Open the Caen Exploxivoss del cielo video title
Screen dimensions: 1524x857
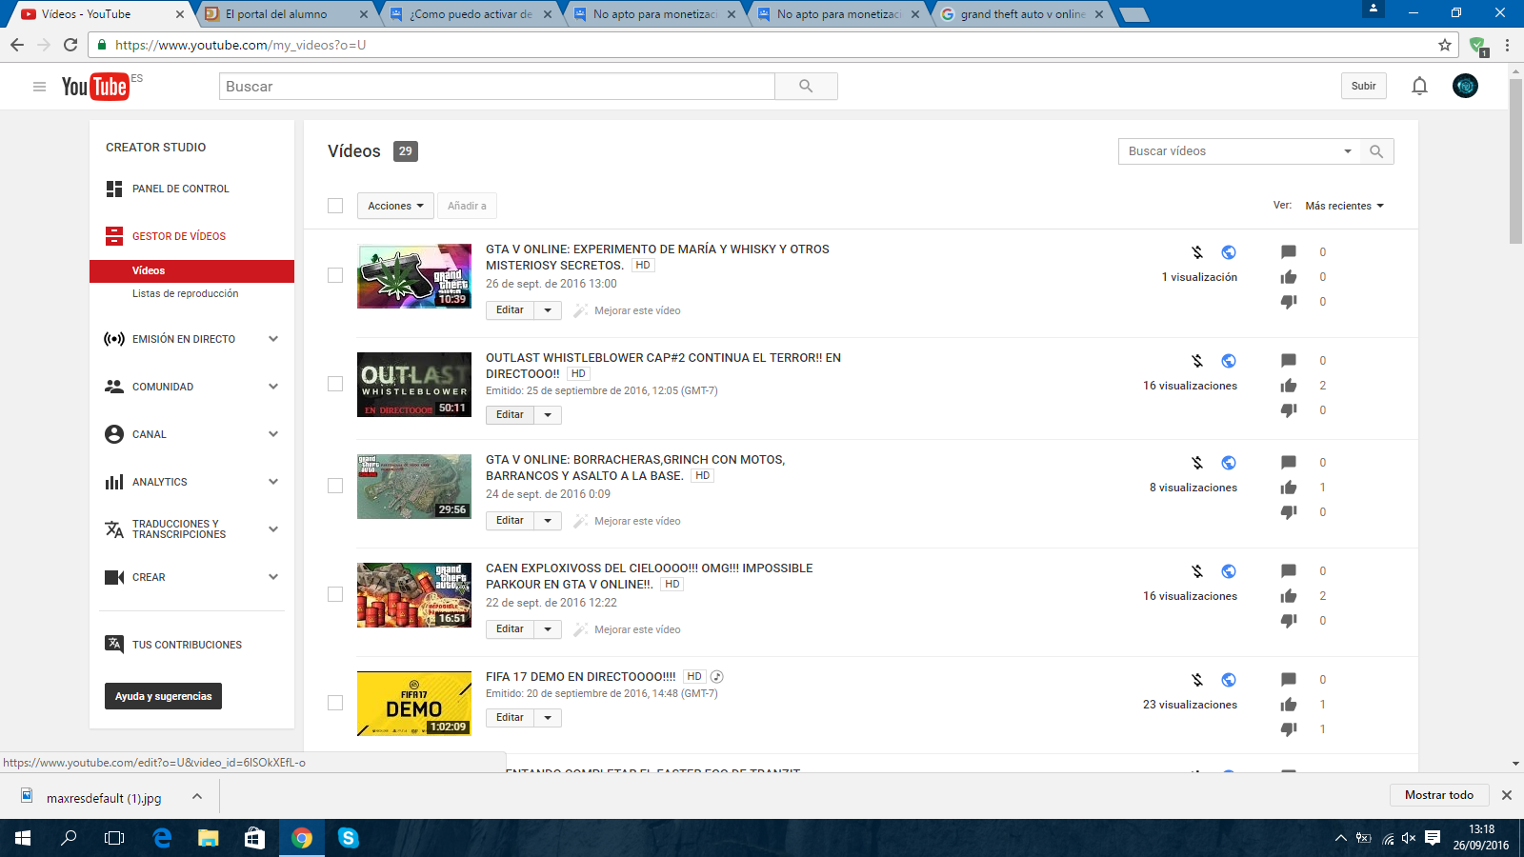point(650,576)
